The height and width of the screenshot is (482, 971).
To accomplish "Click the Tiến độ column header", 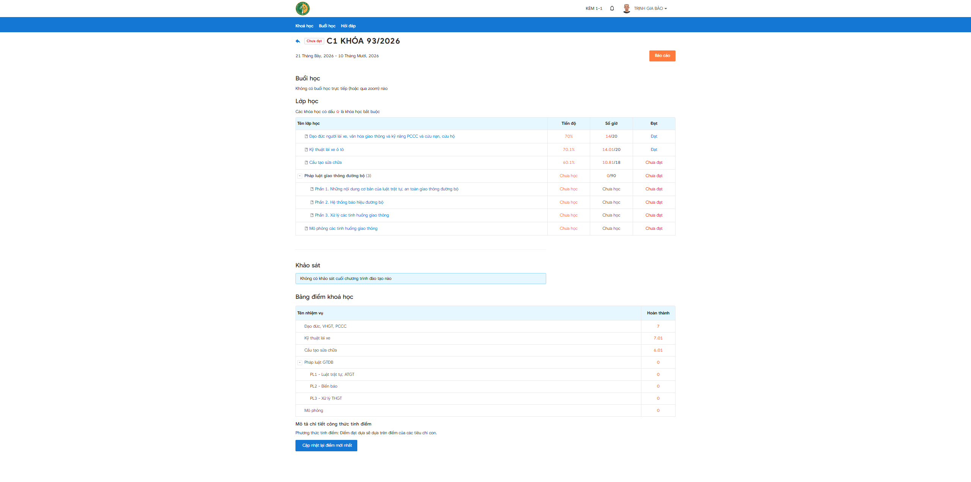I will tap(569, 124).
